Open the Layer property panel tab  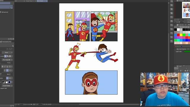(181, 49)
